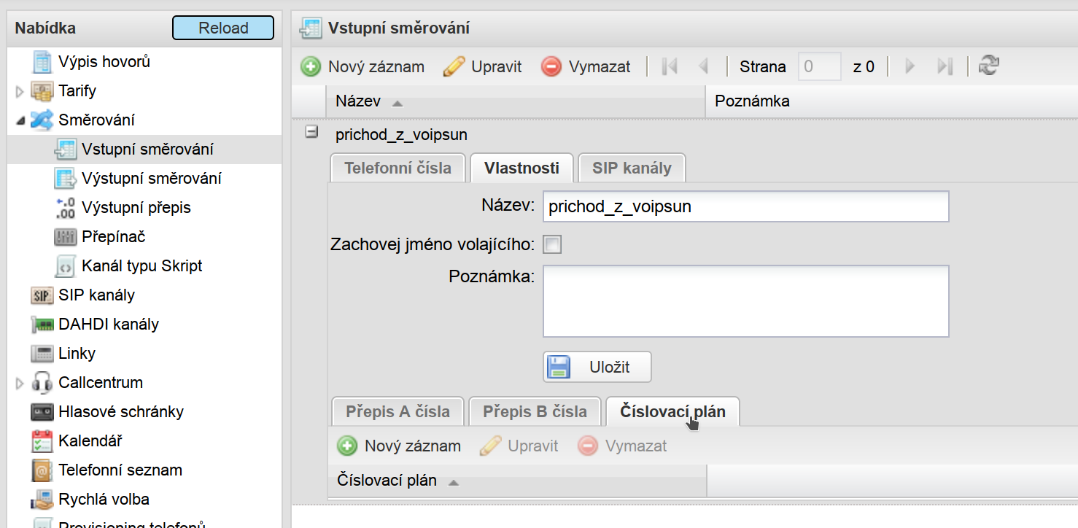Expand the Callcentrum tree node

(20, 383)
